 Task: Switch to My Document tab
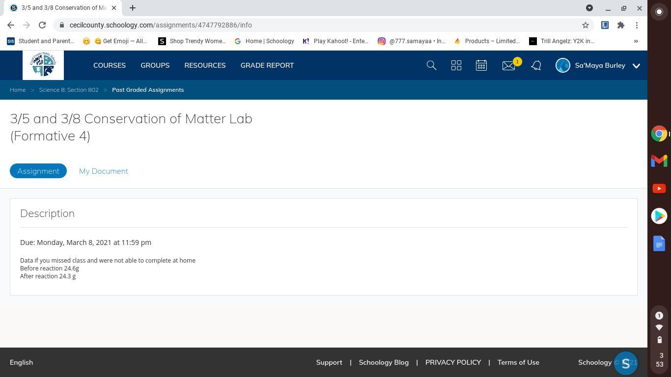[104, 171]
